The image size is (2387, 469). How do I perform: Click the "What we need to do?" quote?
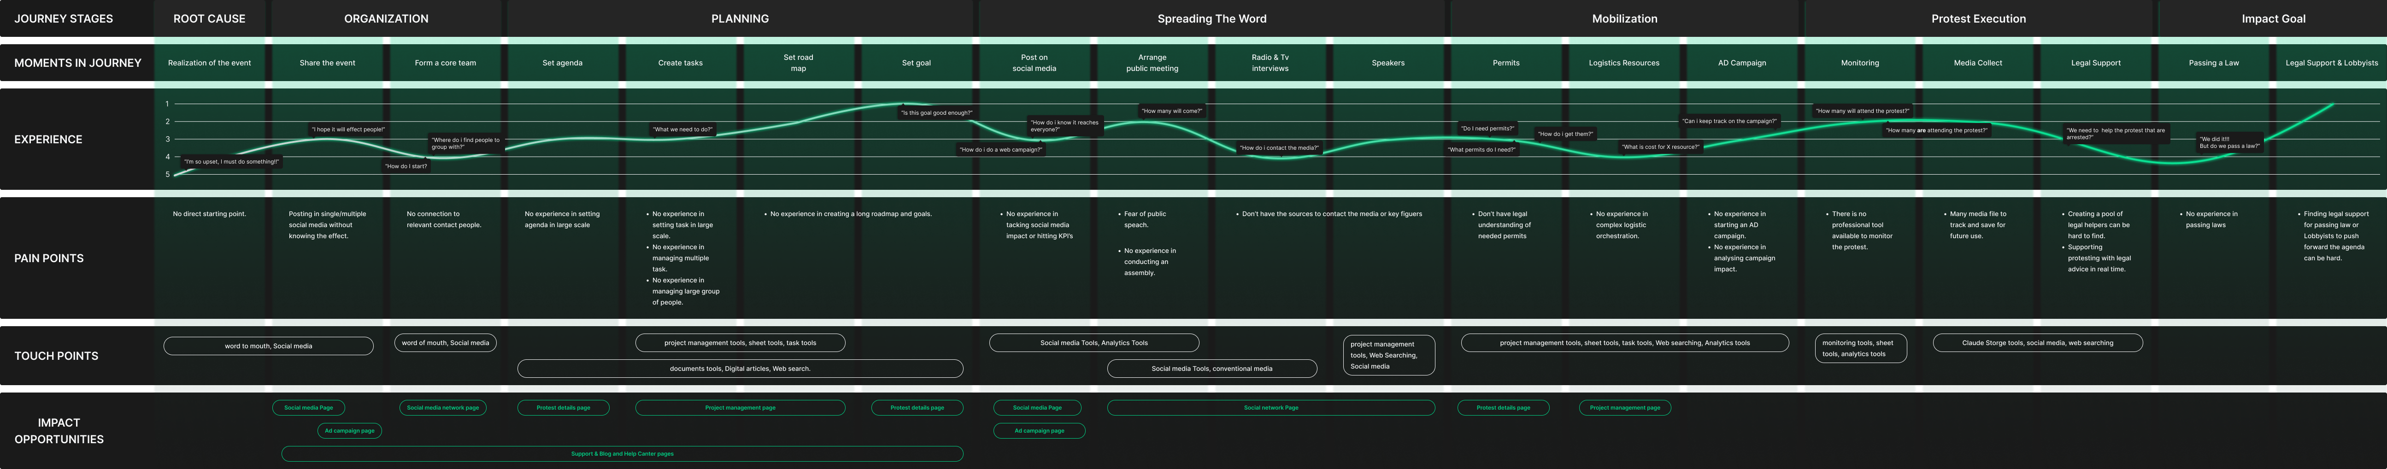coord(683,130)
